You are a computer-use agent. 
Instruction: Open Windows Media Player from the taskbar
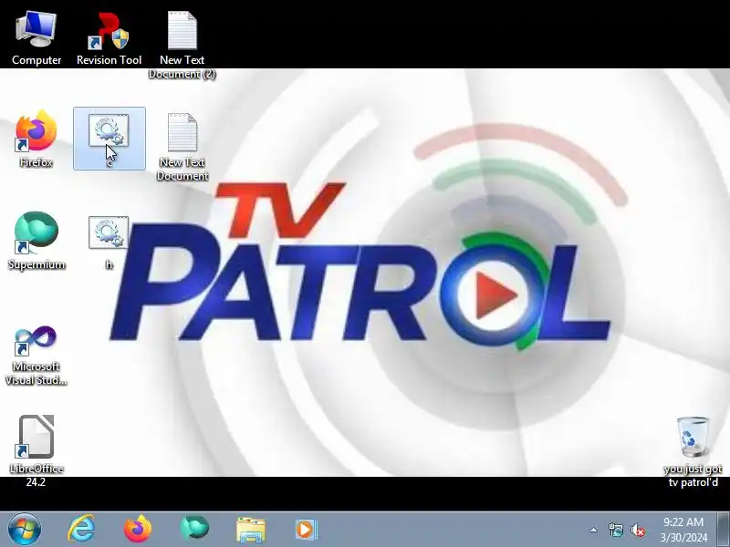point(307,530)
